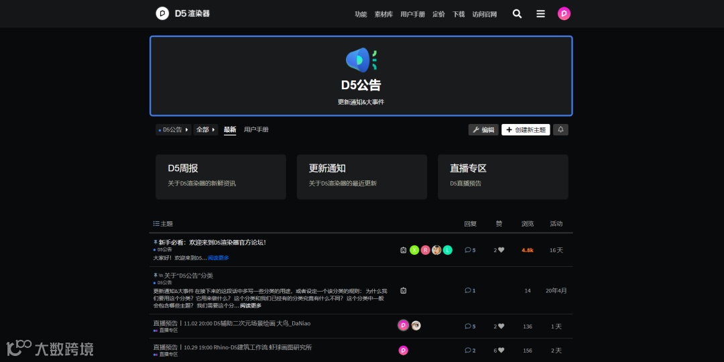The width and height of the screenshot is (724, 362).
Task: Open 素材库 in top navigation
Action: pos(383,14)
